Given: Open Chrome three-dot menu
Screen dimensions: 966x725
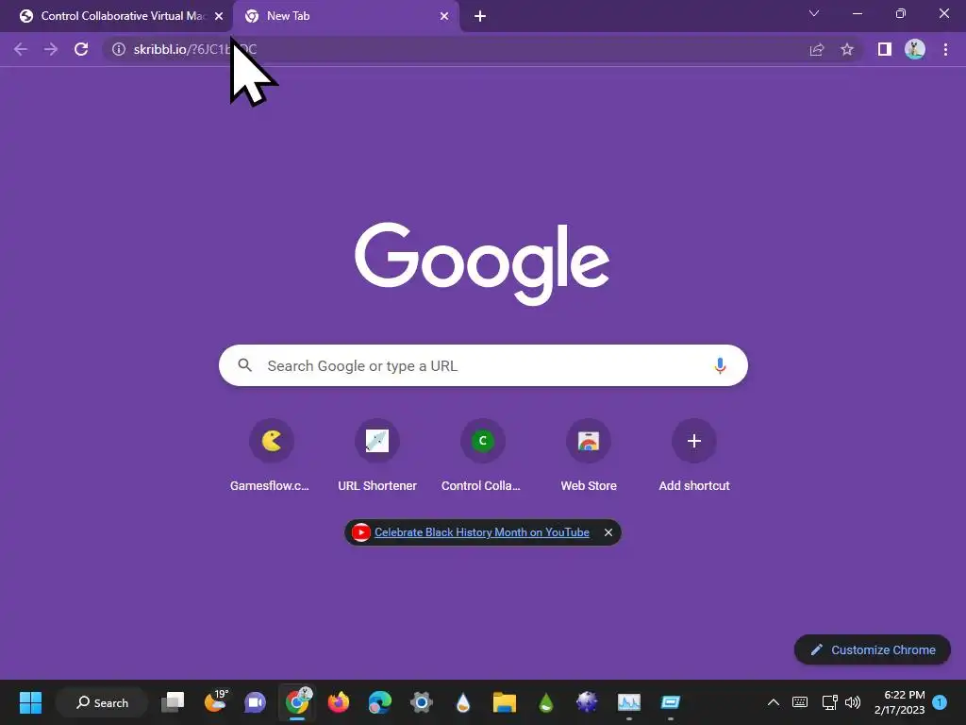Looking at the screenshot, I should click(x=945, y=49).
